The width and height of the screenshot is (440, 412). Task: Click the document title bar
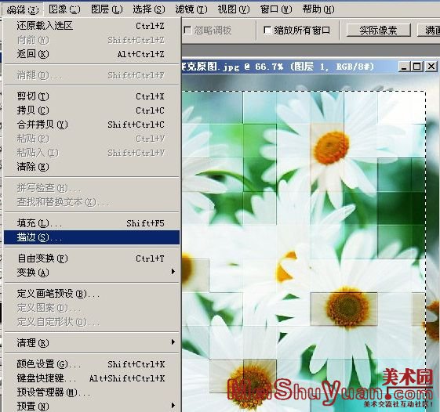click(289, 67)
